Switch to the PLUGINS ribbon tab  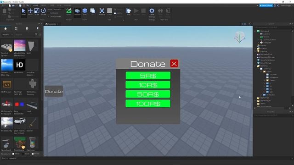tap(68, 5)
